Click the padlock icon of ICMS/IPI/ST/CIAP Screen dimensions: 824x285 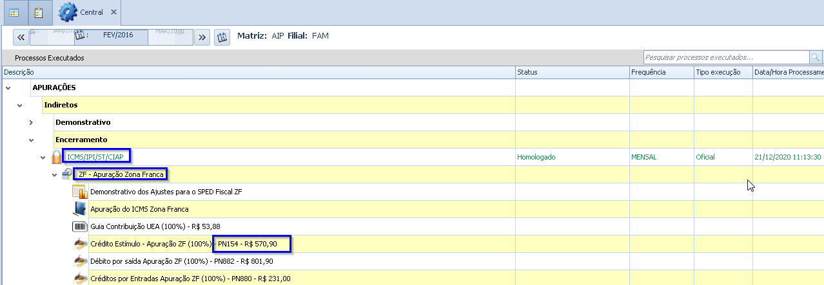pyautogui.click(x=57, y=156)
